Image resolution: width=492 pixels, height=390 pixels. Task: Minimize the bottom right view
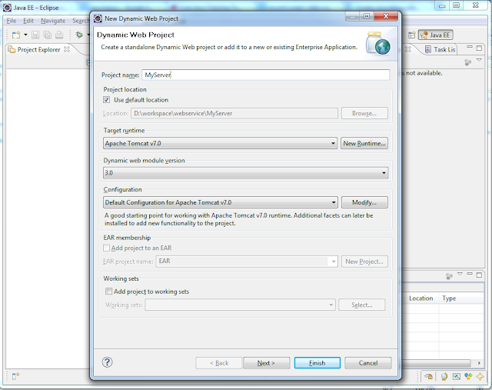point(470,274)
